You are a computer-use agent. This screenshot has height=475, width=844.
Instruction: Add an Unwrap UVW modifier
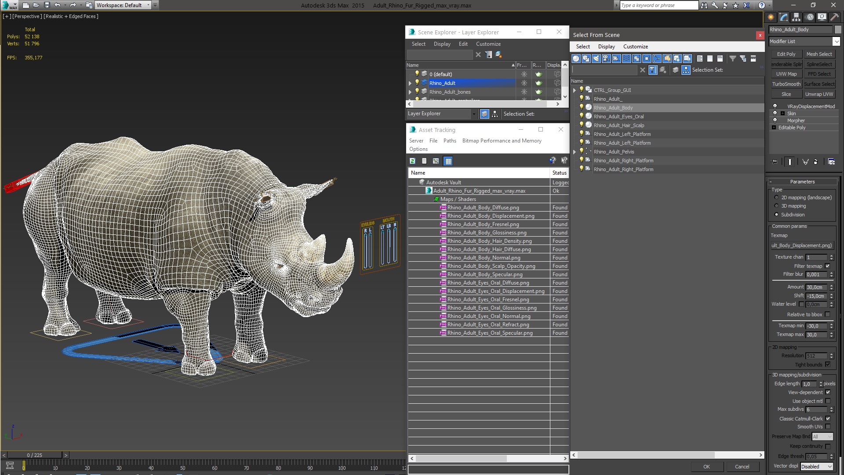[819, 94]
